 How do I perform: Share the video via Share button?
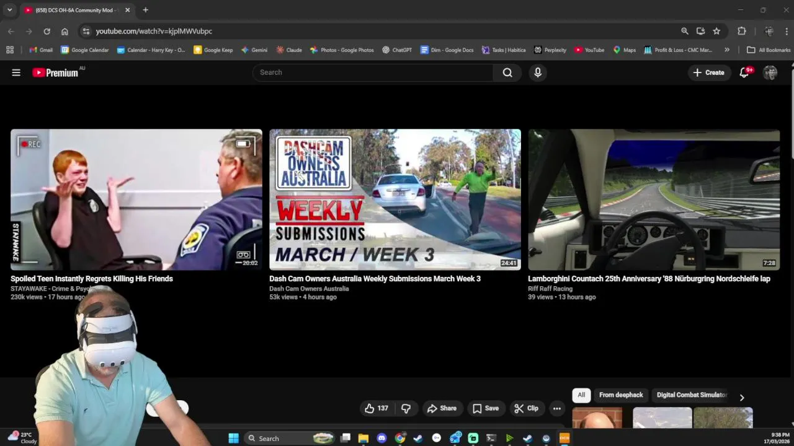[442, 408]
